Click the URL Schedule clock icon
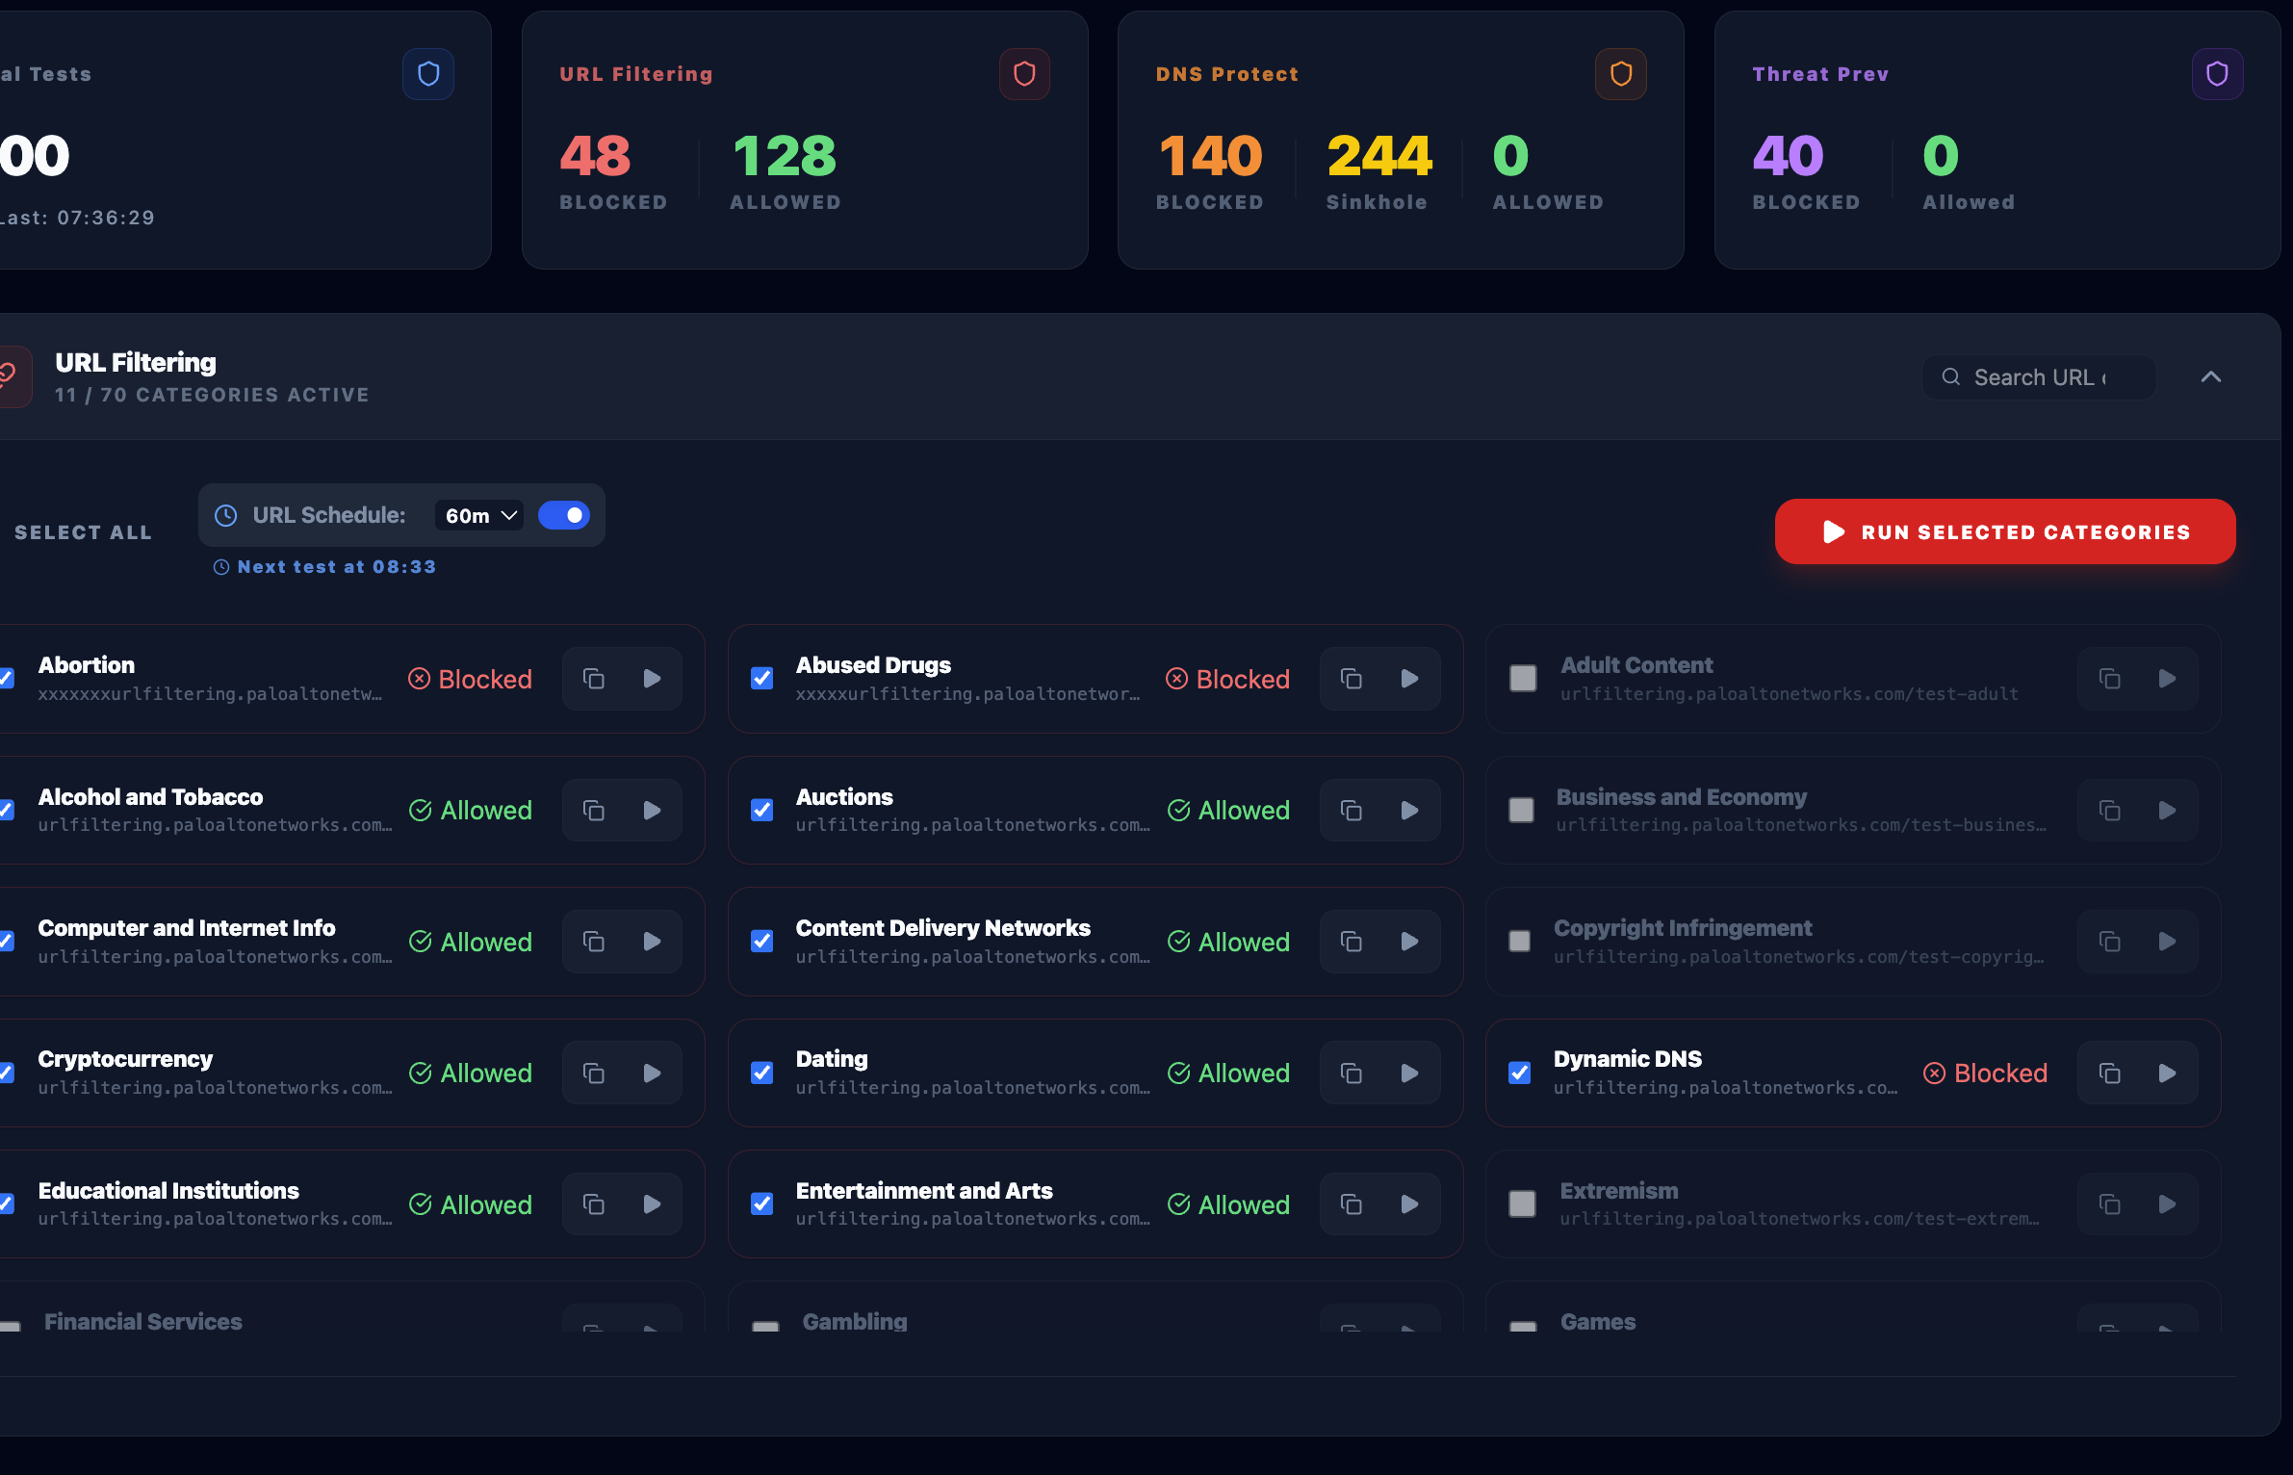 click(x=226, y=516)
